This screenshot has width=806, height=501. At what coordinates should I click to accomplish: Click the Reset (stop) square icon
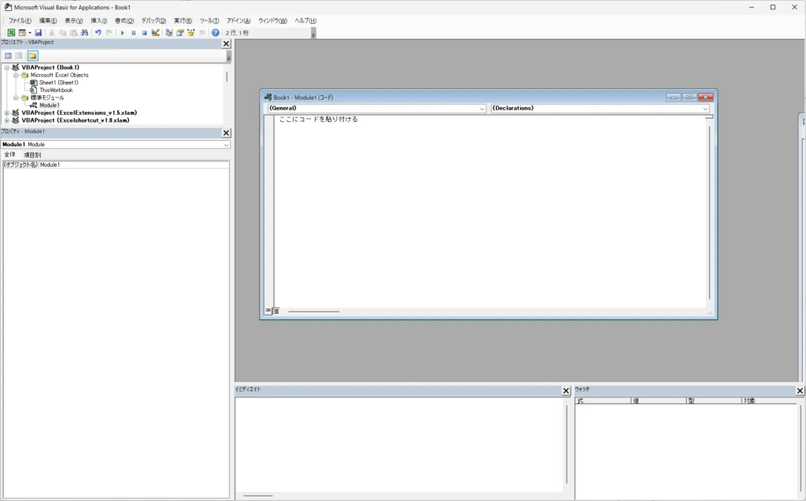(x=144, y=33)
